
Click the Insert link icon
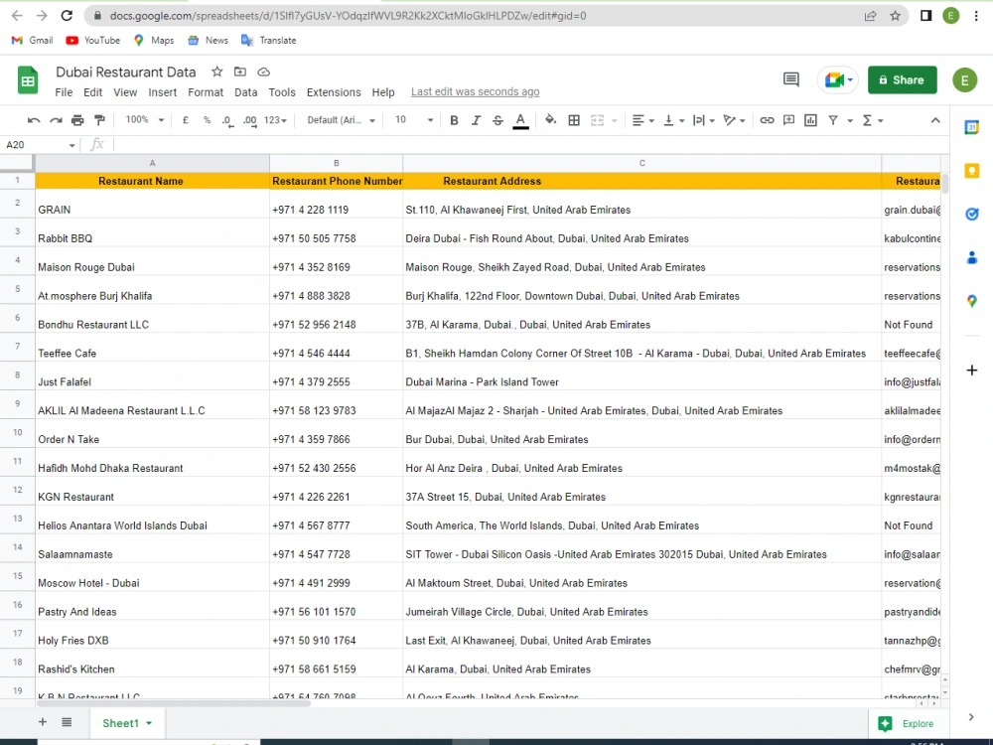pos(767,120)
